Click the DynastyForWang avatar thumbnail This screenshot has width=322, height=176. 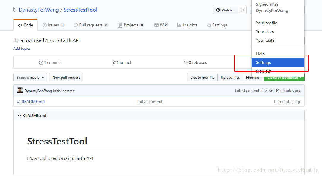pyautogui.click(x=20, y=91)
